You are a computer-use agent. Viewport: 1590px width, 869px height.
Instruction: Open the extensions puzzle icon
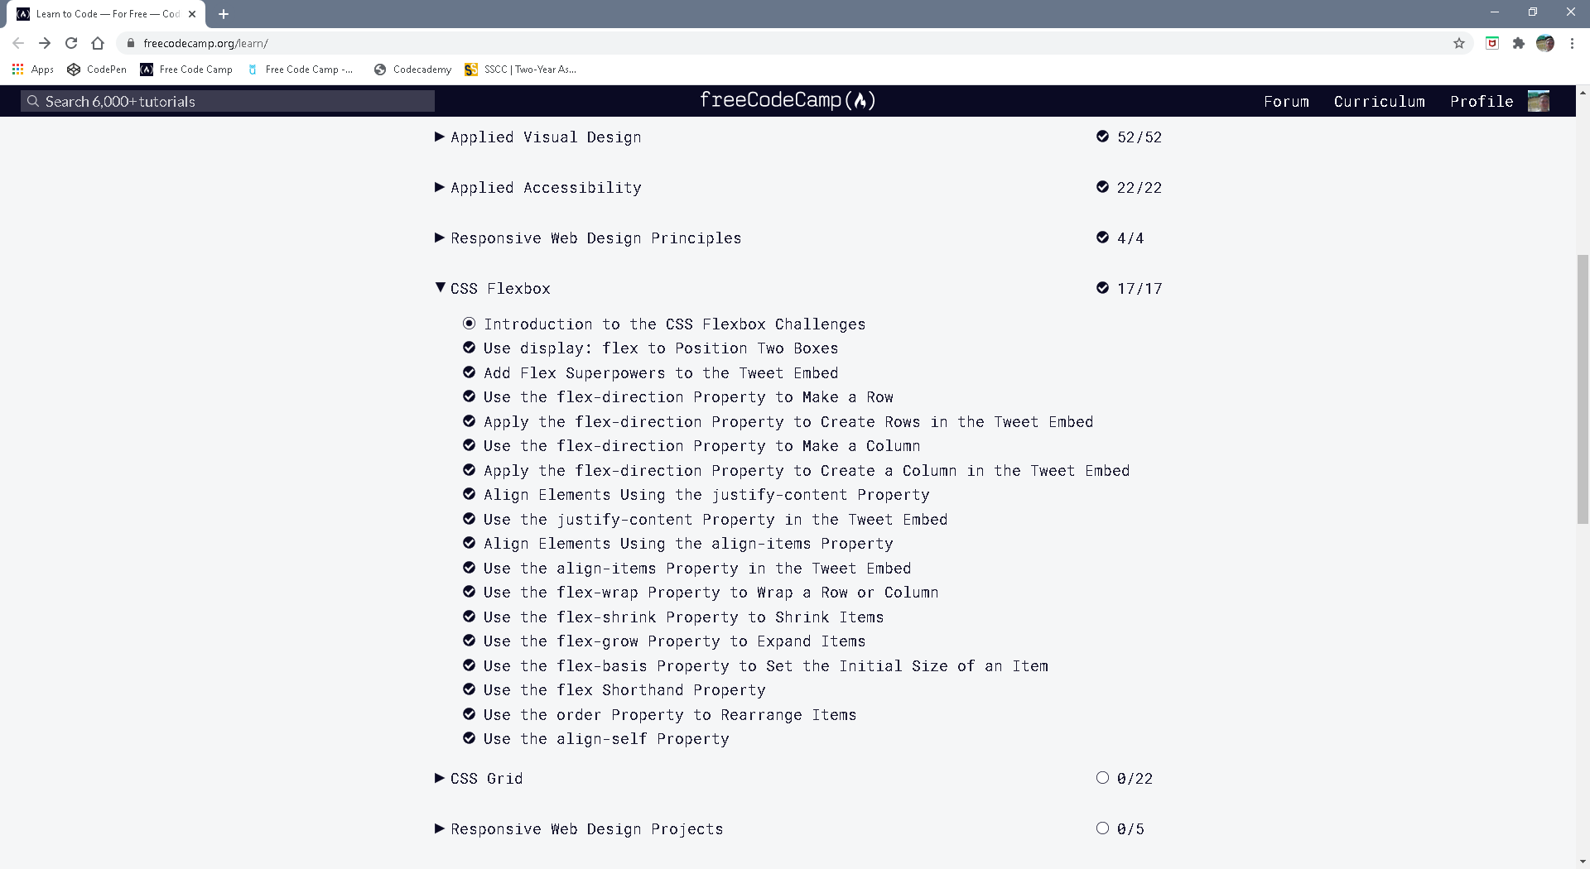coord(1519,43)
